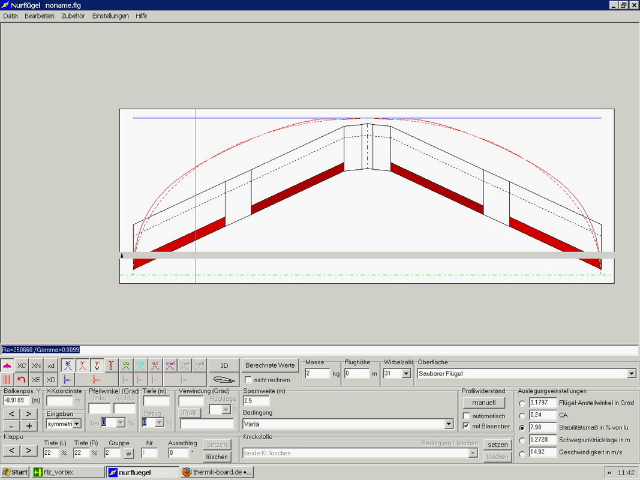Open the Wirbelzahl dropdown
Screen dimensions: 640x480
406,373
